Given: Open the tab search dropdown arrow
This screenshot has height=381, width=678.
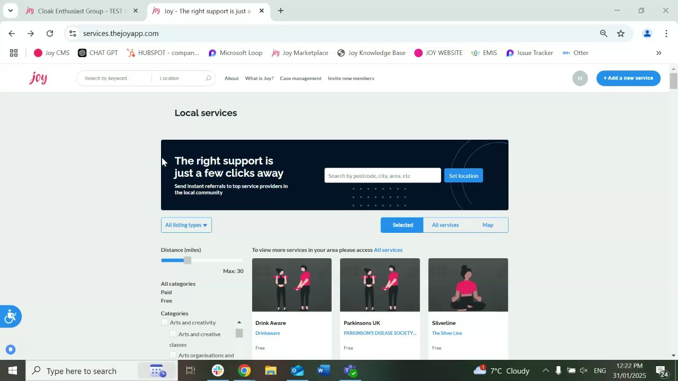Looking at the screenshot, I should coord(10,11).
